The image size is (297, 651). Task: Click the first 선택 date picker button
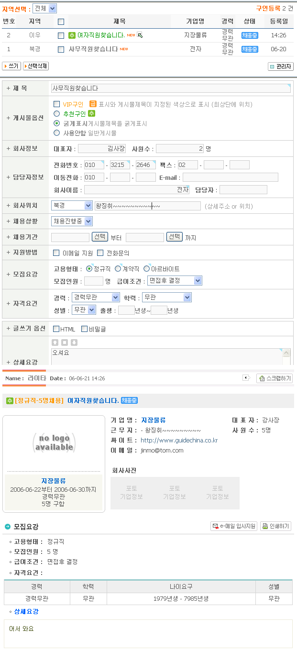[x=100, y=237]
